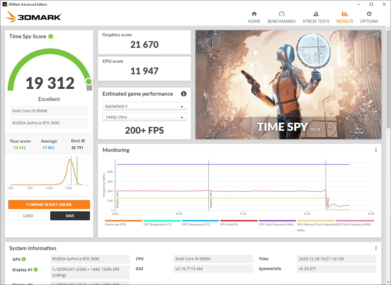
Task: Click the Time Spy hero image
Action: 288,85
